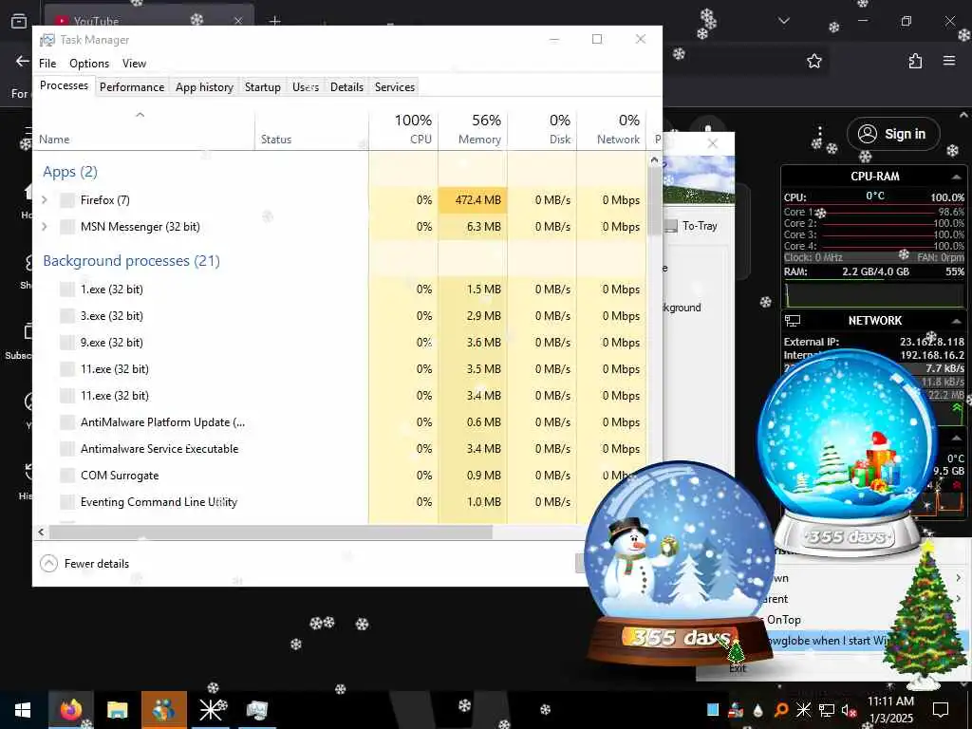Open the Firefox hamburger menu
Screen dimensions: 972x729
(x=949, y=61)
